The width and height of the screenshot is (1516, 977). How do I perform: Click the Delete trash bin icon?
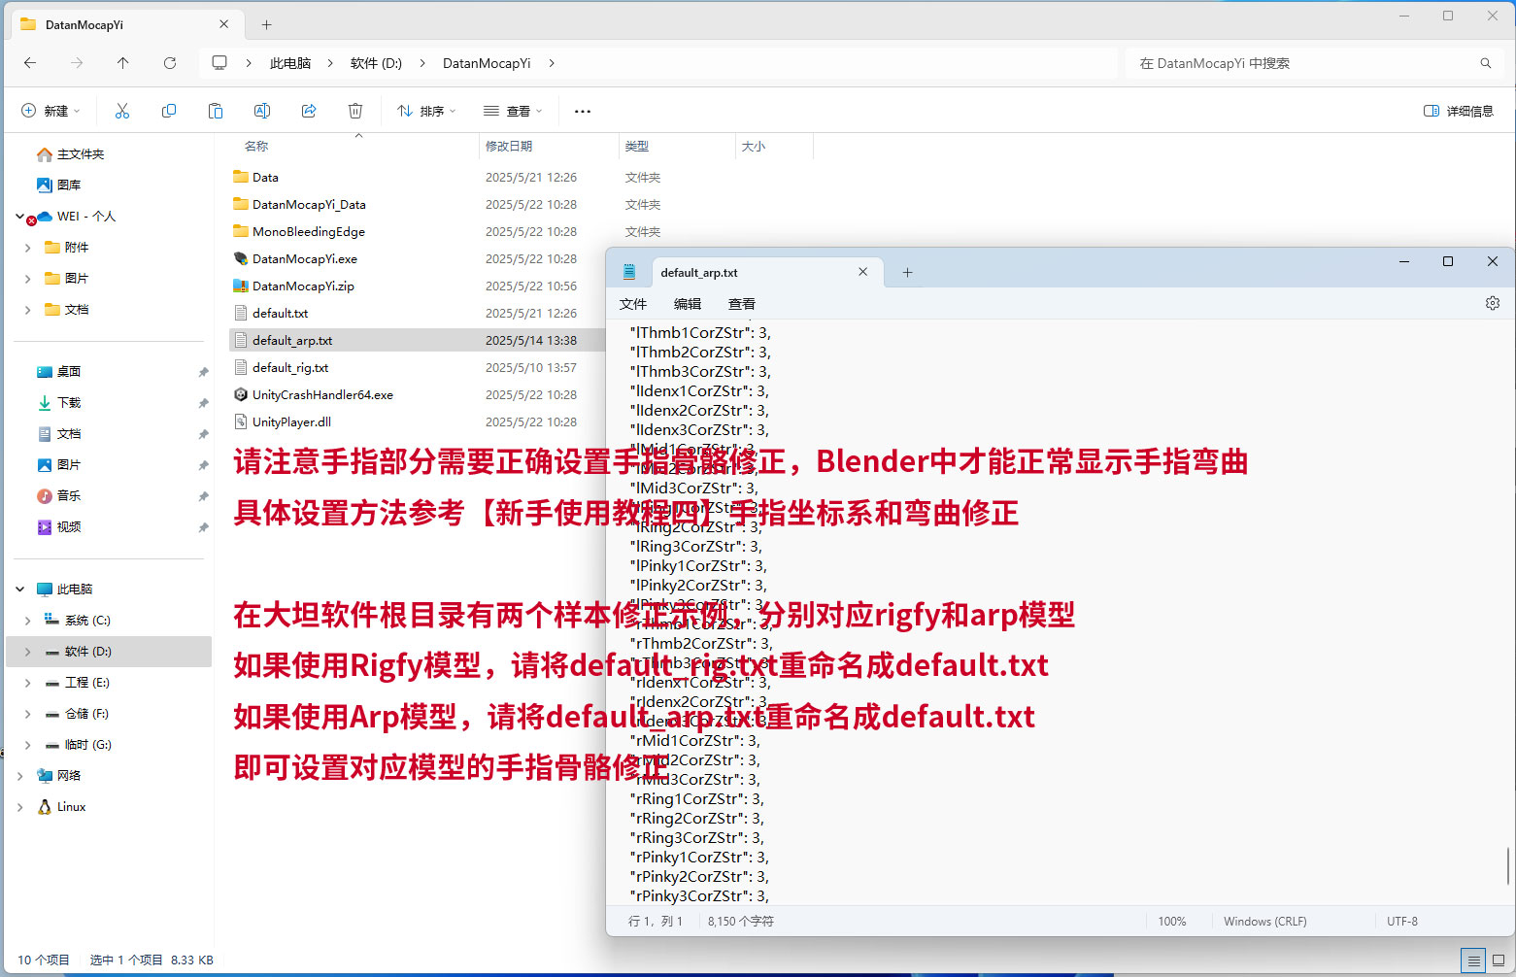click(355, 111)
